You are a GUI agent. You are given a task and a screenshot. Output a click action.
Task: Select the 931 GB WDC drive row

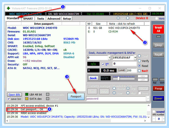(x=118, y=28)
